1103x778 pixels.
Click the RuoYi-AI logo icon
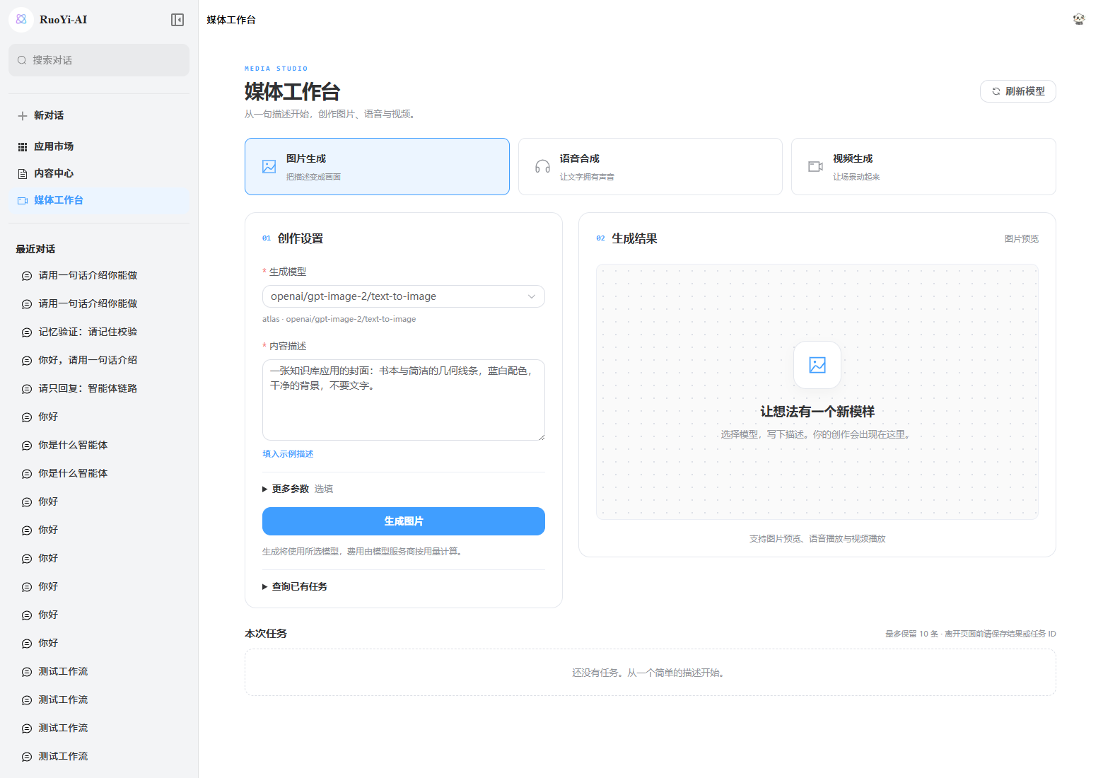point(21,20)
